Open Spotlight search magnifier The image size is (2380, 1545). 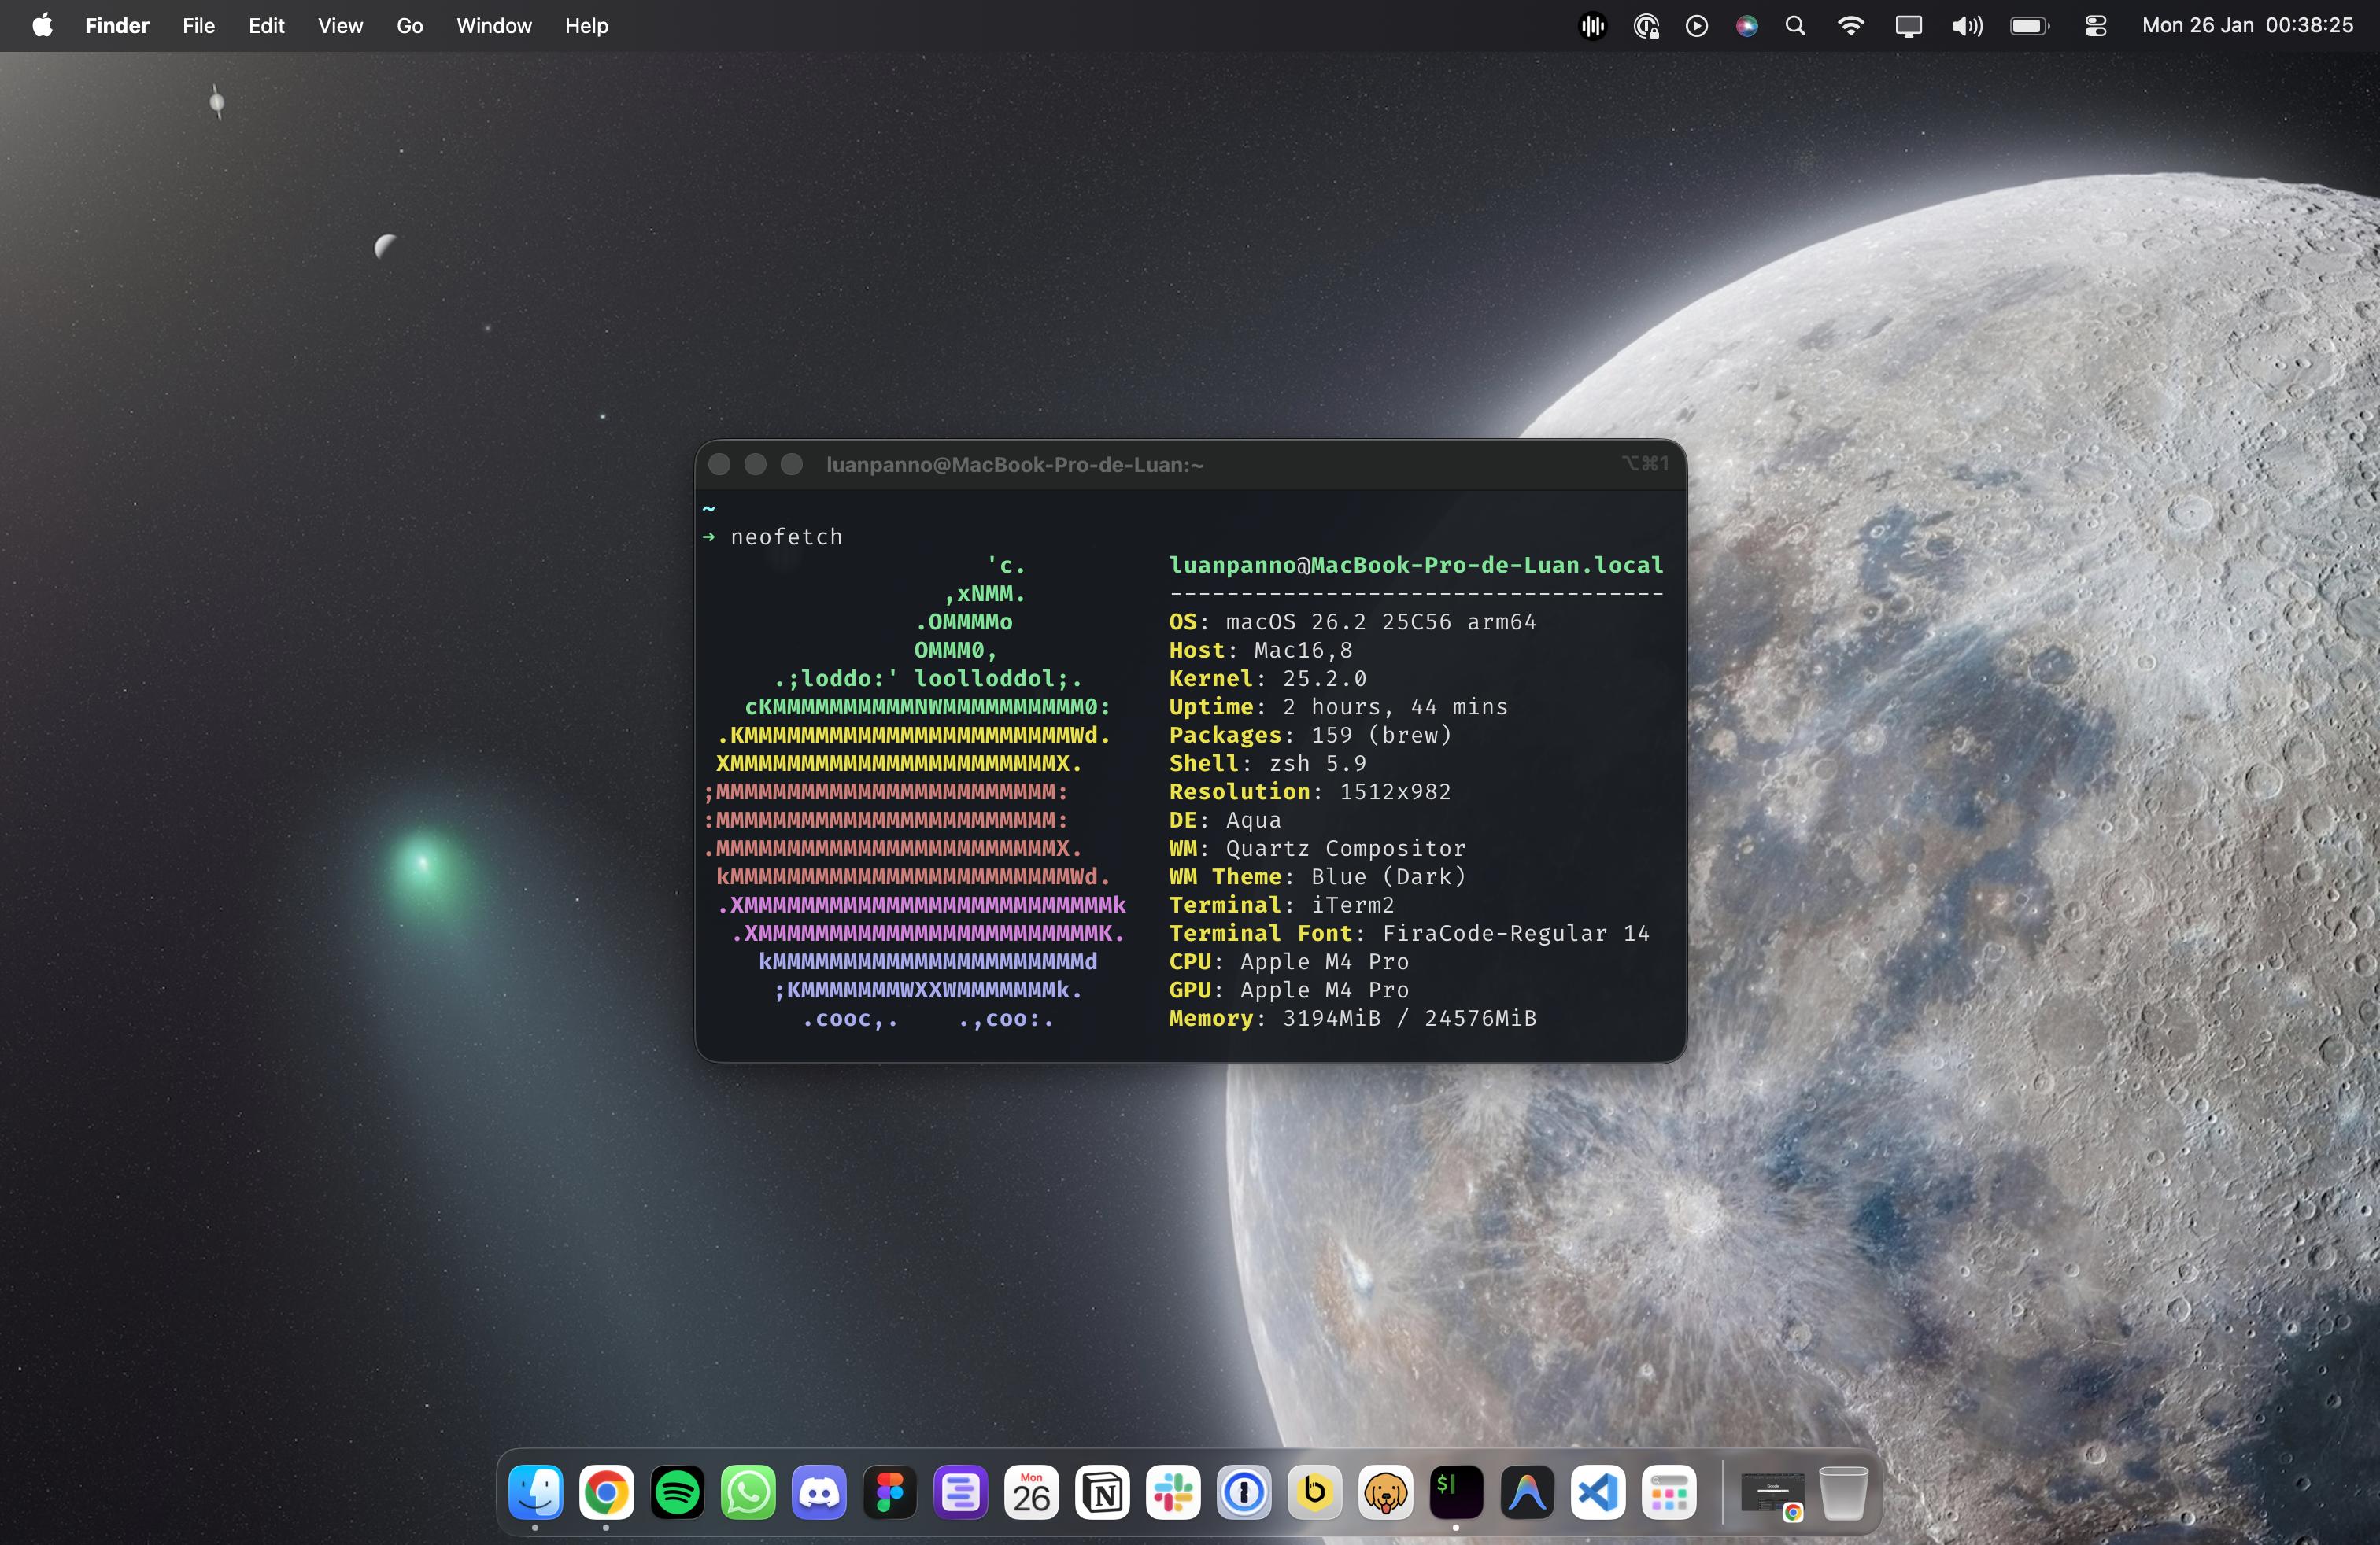point(1795,26)
